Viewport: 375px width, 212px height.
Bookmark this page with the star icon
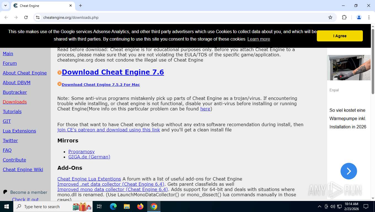[x=330, y=17]
